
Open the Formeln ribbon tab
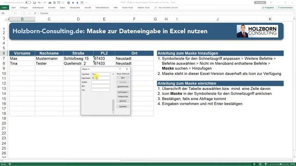coord(51,7)
